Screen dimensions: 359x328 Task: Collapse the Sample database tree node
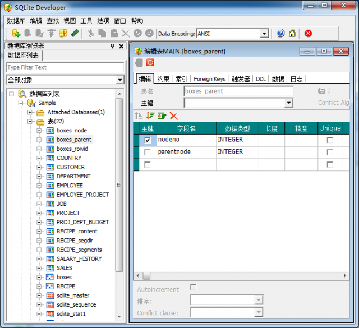pos(21,103)
